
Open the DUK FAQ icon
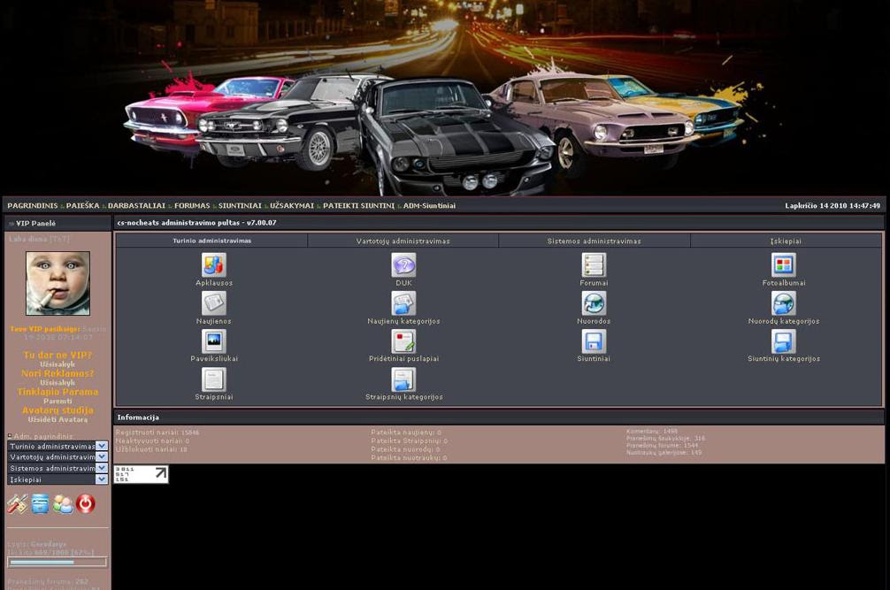(x=403, y=265)
